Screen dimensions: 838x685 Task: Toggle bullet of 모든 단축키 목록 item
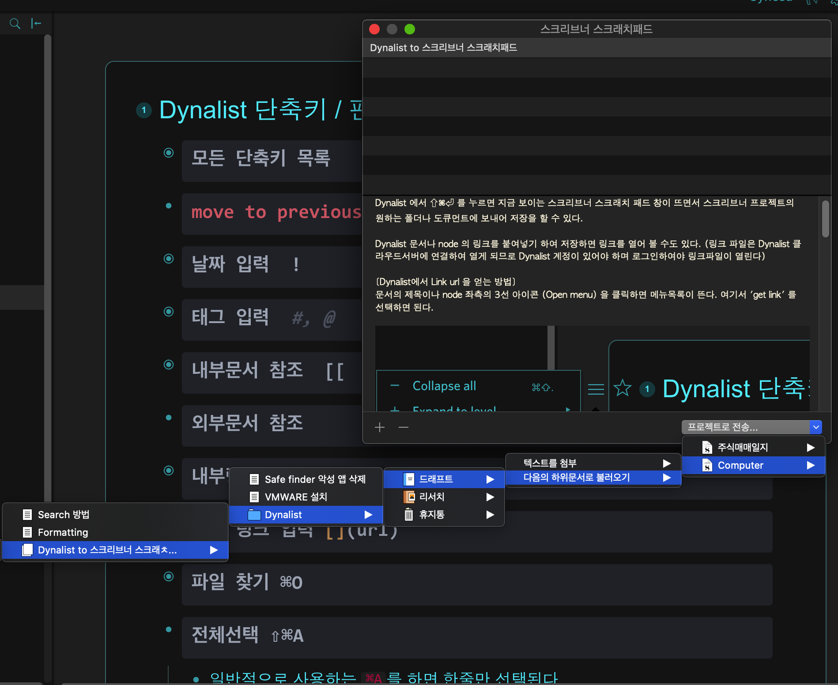tap(169, 153)
